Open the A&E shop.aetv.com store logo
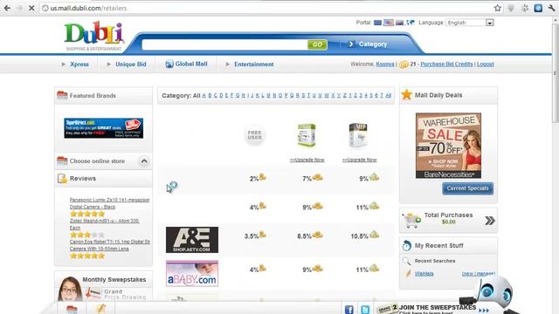Screen dimensions: 559x314 point(192,240)
